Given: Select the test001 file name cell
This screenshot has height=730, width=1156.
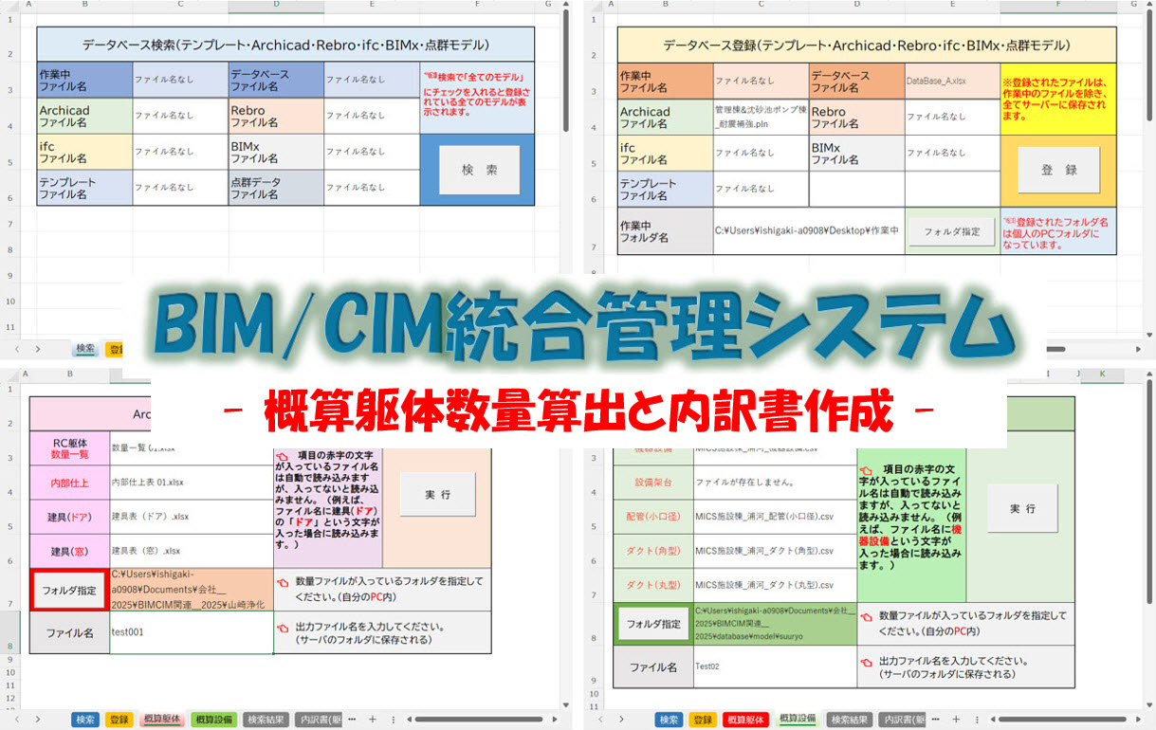Looking at the screenshot, I should [192, 632].
